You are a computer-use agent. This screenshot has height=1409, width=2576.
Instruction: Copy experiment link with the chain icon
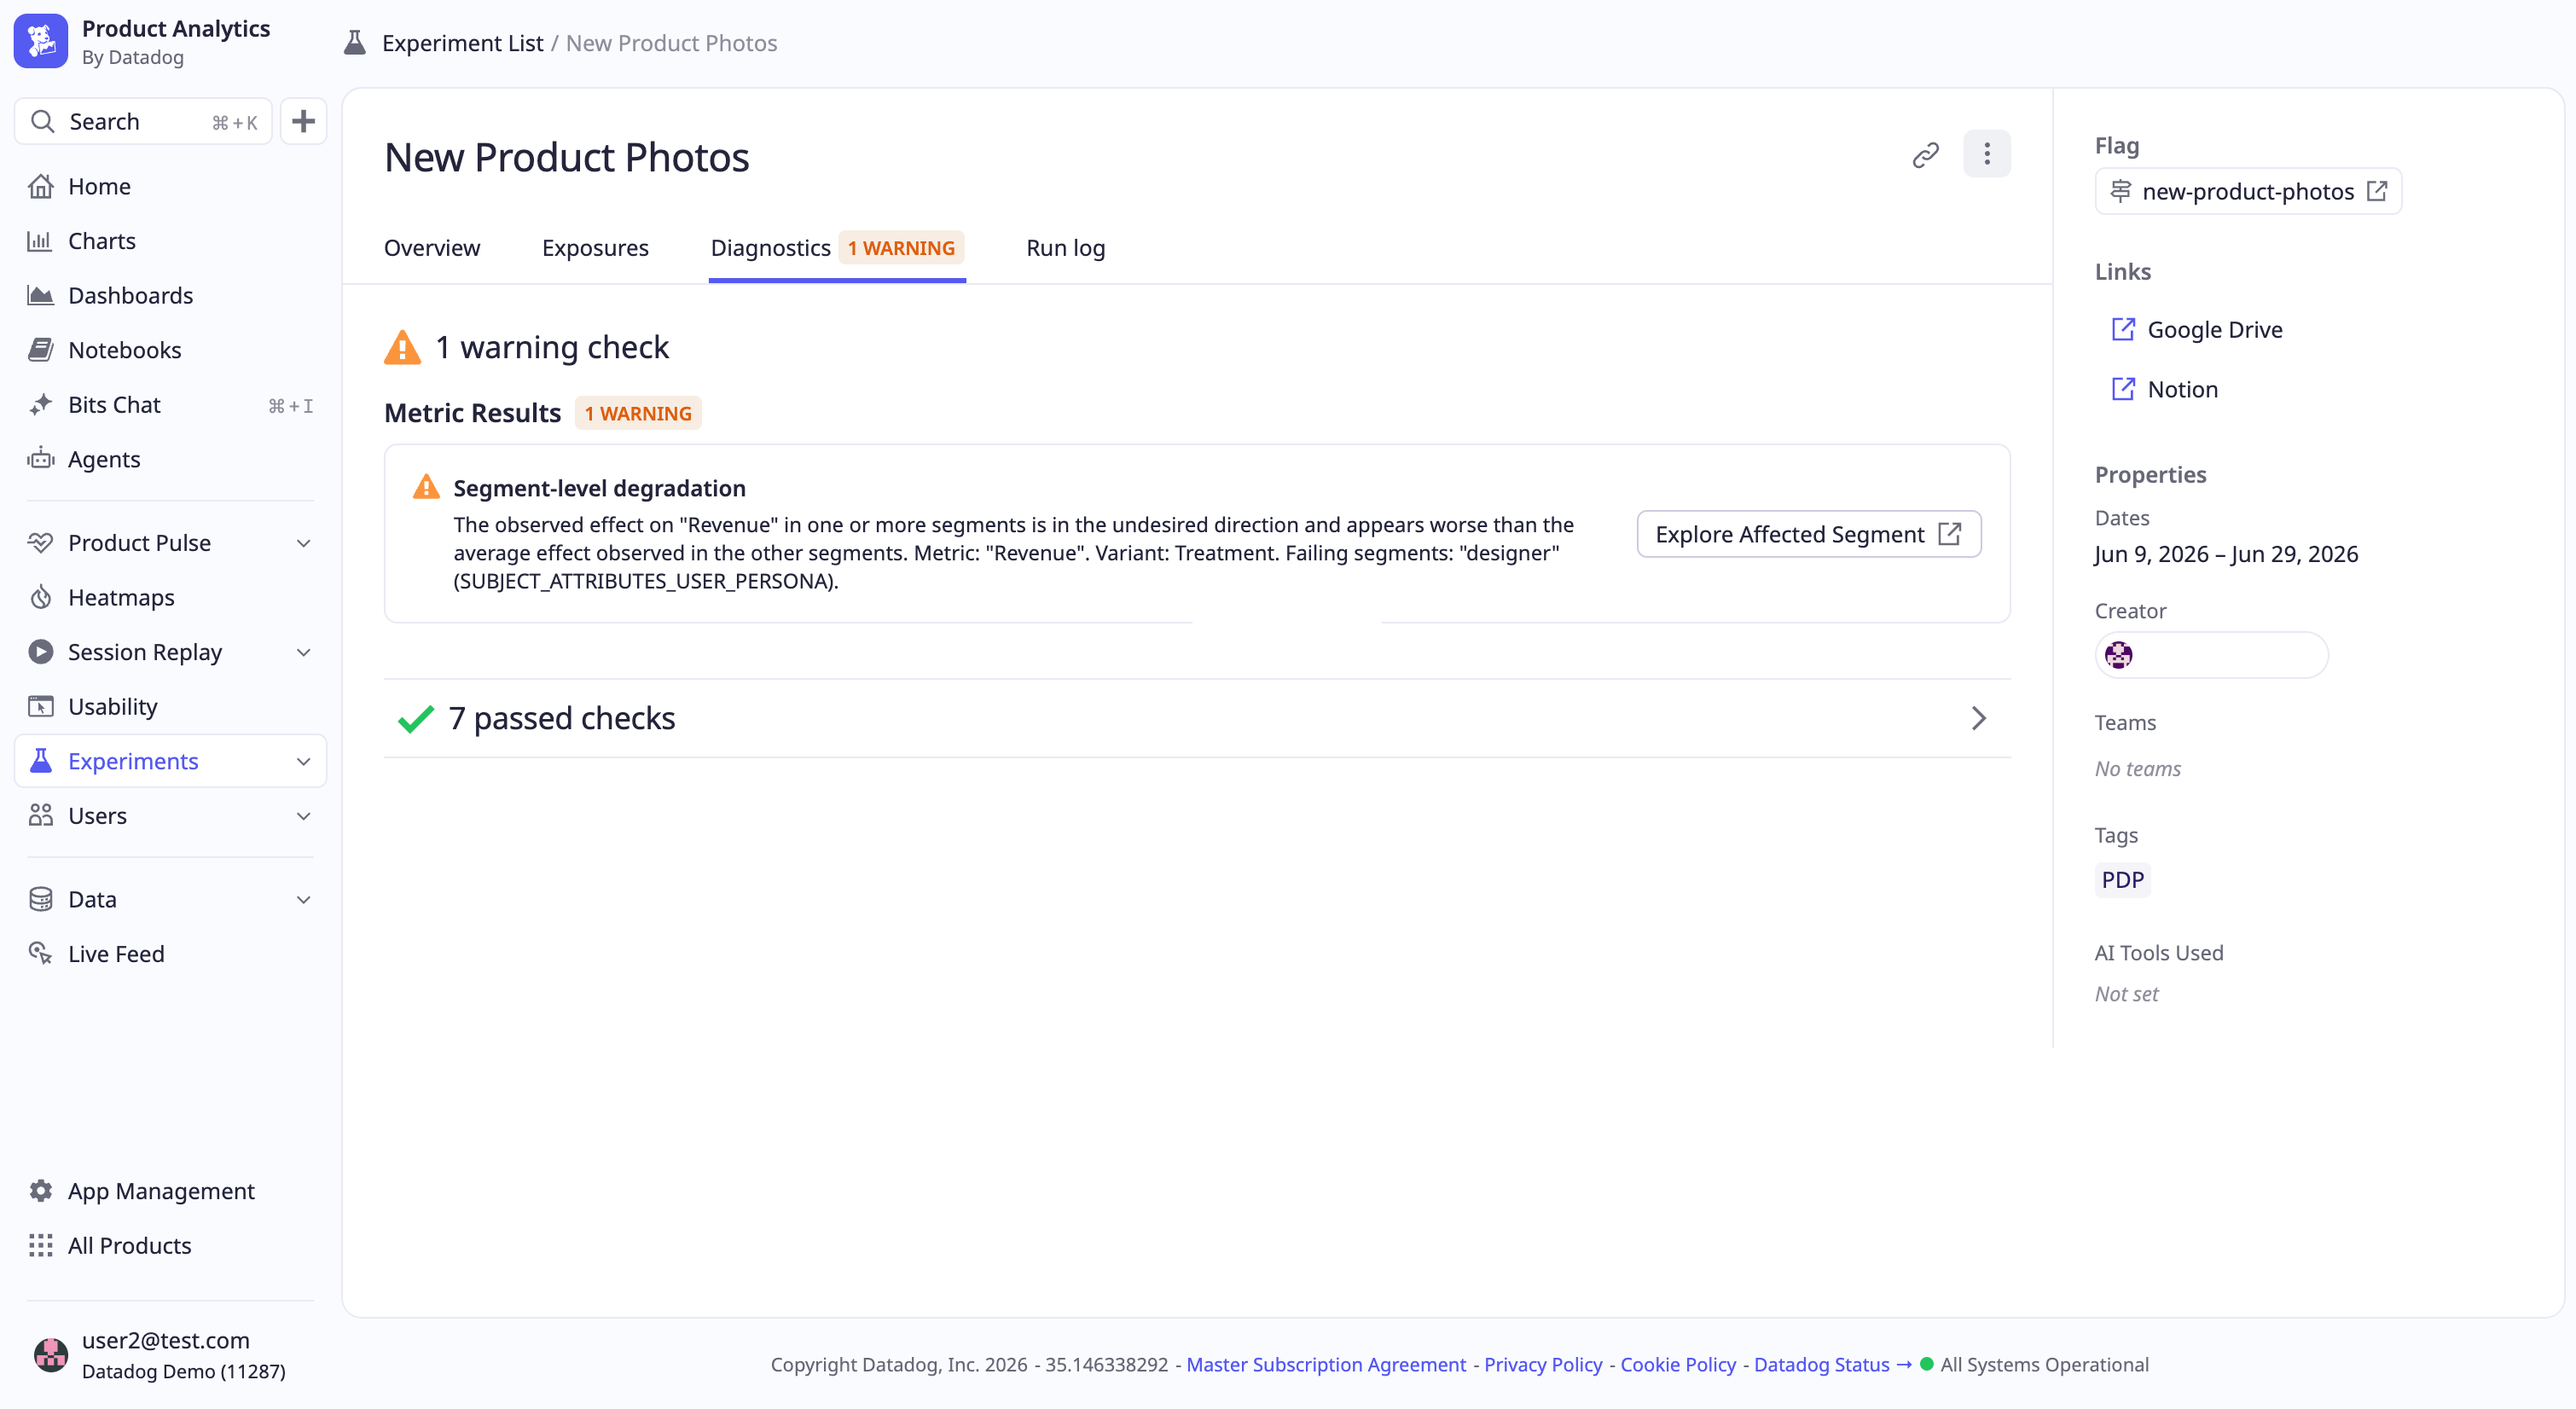1925,155
